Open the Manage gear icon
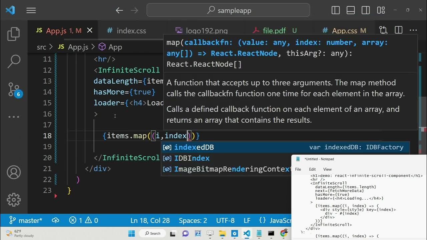Viewport: 427px width, 240px height. pos(14,200)
